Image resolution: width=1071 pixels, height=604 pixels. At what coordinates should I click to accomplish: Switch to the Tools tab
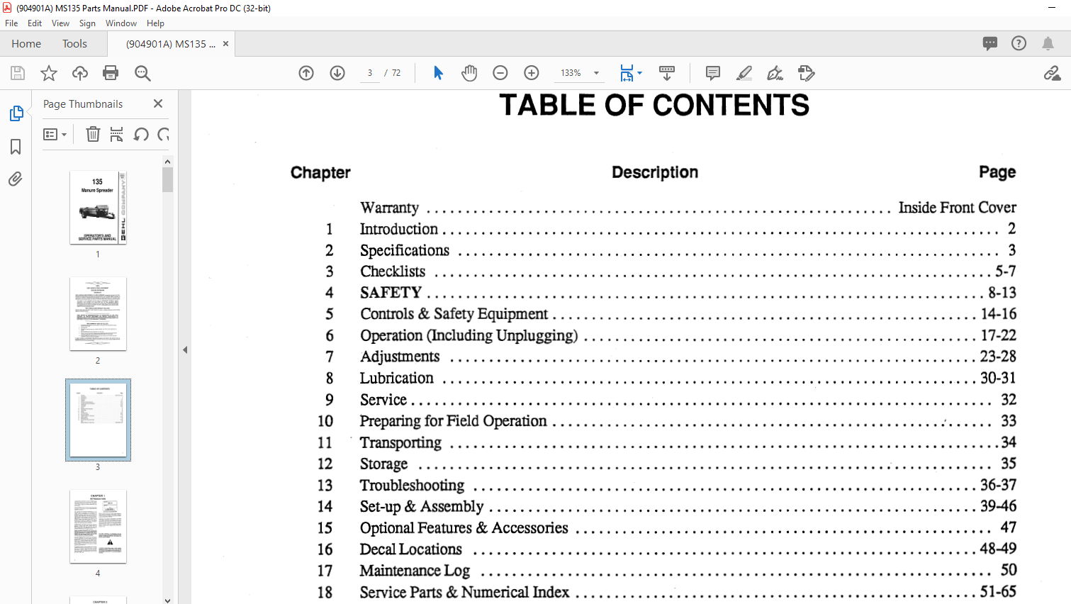point(74,44)
